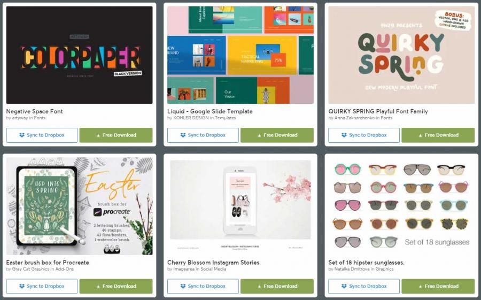This screenshot has width=481, height=300.
Task: Open Negative Space Font title link
Action: [x=34, y=111]
